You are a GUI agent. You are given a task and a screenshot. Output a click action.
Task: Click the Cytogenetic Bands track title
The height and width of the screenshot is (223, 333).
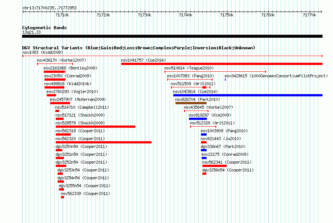click(45, 28)
